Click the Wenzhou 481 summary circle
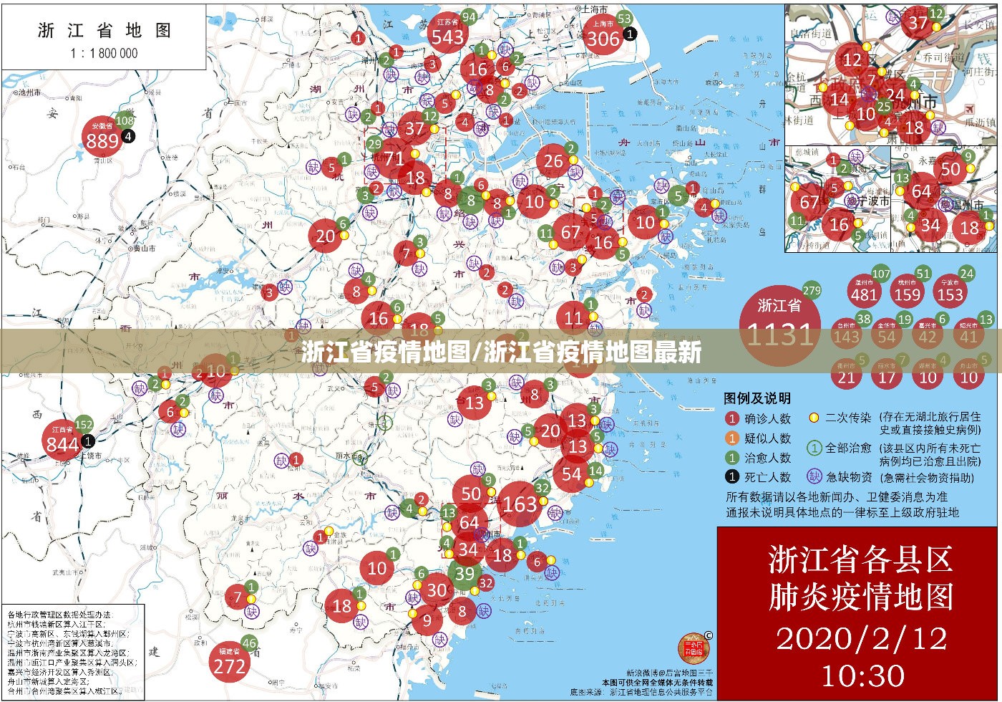Image resolution: width=1002 pixels, height=702 pixels. coord(865,292)
